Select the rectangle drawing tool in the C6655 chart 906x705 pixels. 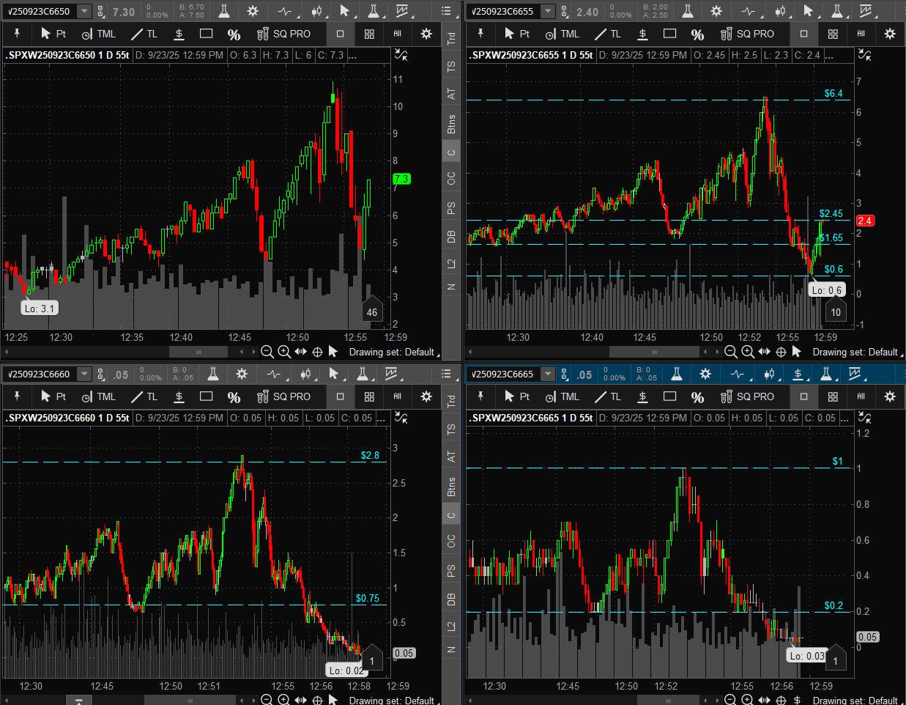(x=669, y=34)
